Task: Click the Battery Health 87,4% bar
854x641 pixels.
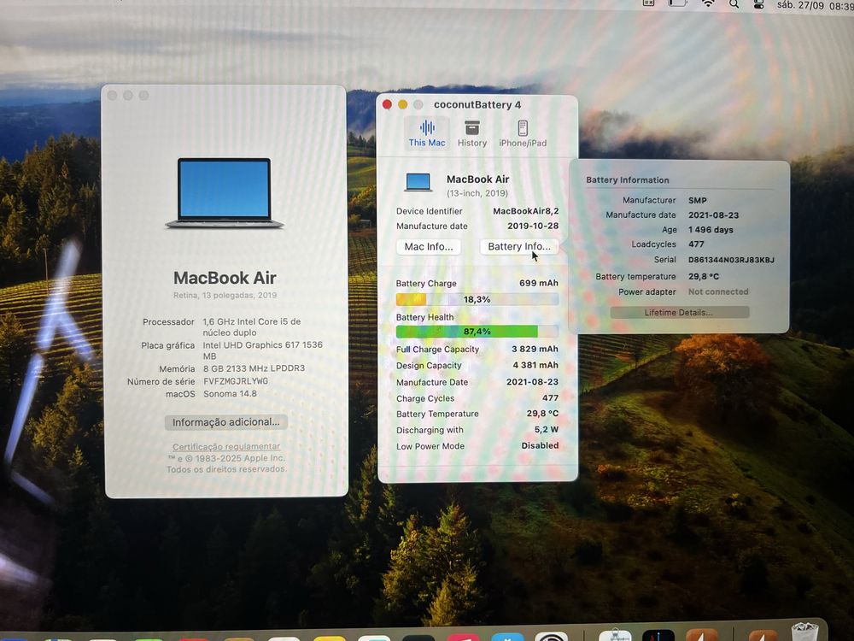Action: (x=477, y=332)
